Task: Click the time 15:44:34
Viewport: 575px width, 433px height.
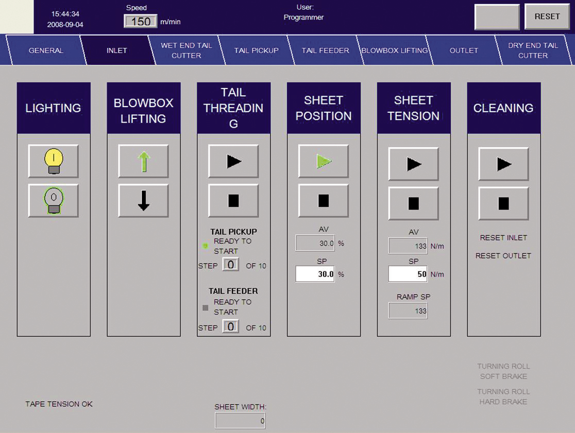Action: (x=65, y=14)
